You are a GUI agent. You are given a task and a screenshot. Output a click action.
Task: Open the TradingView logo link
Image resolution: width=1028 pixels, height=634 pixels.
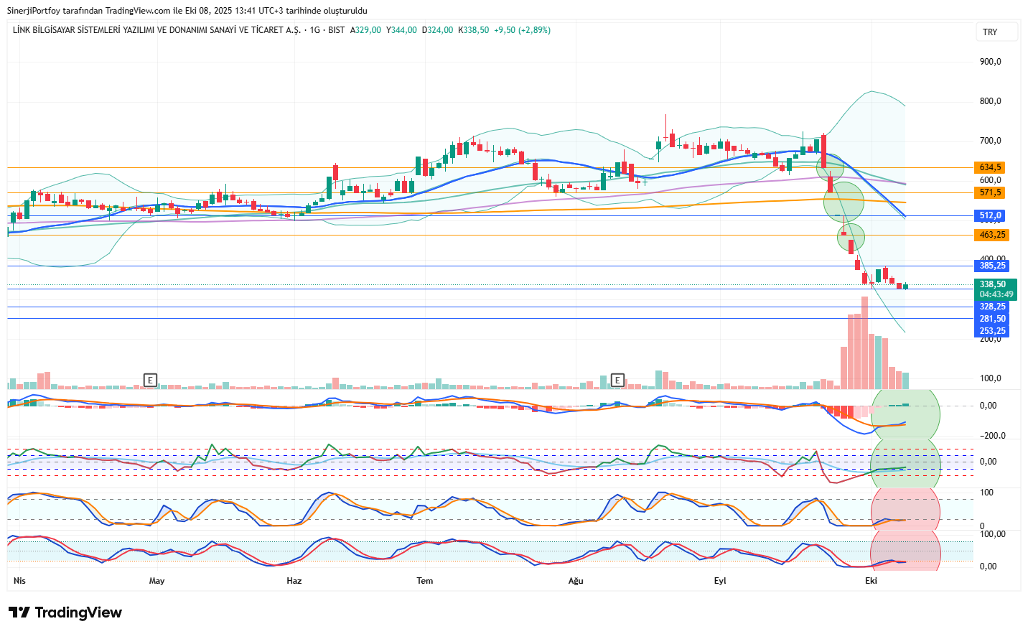click(65, 612)
